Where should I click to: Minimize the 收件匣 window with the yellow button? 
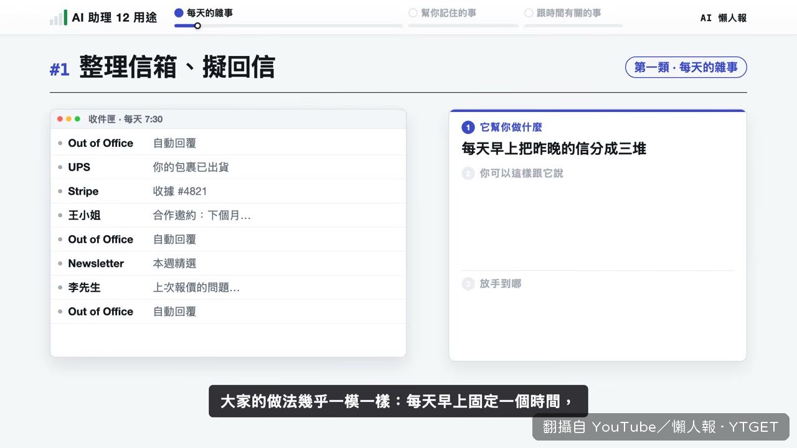tap(69, 119)
